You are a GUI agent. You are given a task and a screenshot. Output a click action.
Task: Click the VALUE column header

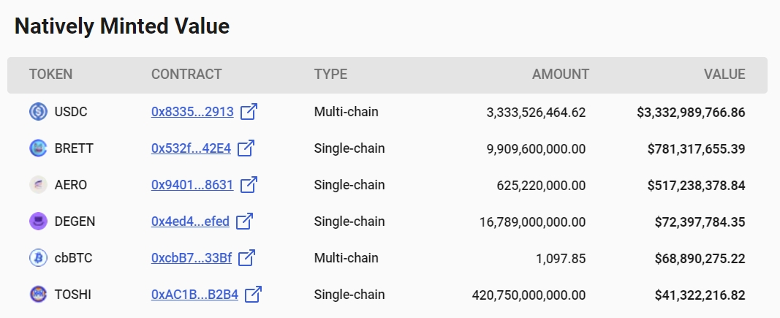click(x=724, y=74)
